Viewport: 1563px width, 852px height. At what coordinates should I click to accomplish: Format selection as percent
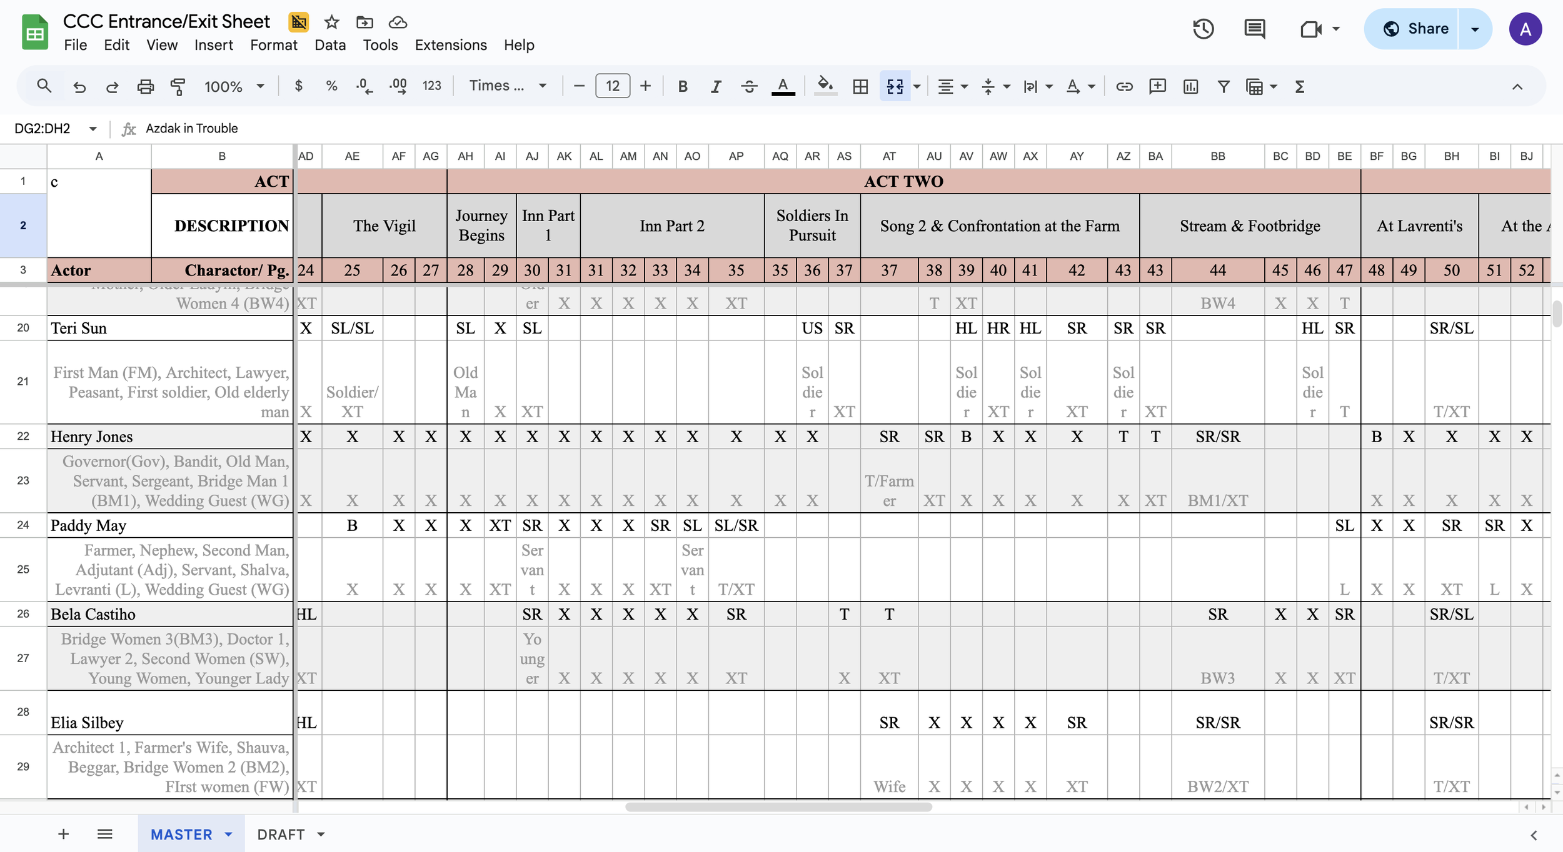pos(331,86)
